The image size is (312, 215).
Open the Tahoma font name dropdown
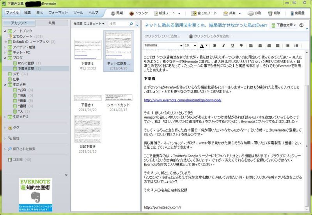[181, 46]
